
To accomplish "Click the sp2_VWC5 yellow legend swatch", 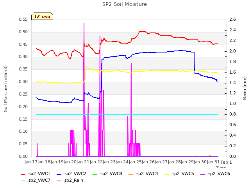I will [x=167, y=174].
